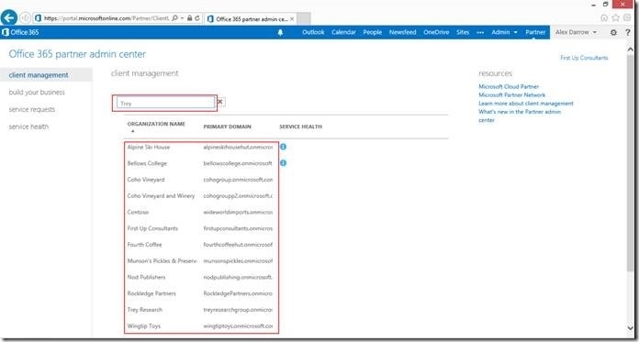Viewport: 639px width, 342px height.
Task: Select the Bellows College organization
Action: pos(147,163)
